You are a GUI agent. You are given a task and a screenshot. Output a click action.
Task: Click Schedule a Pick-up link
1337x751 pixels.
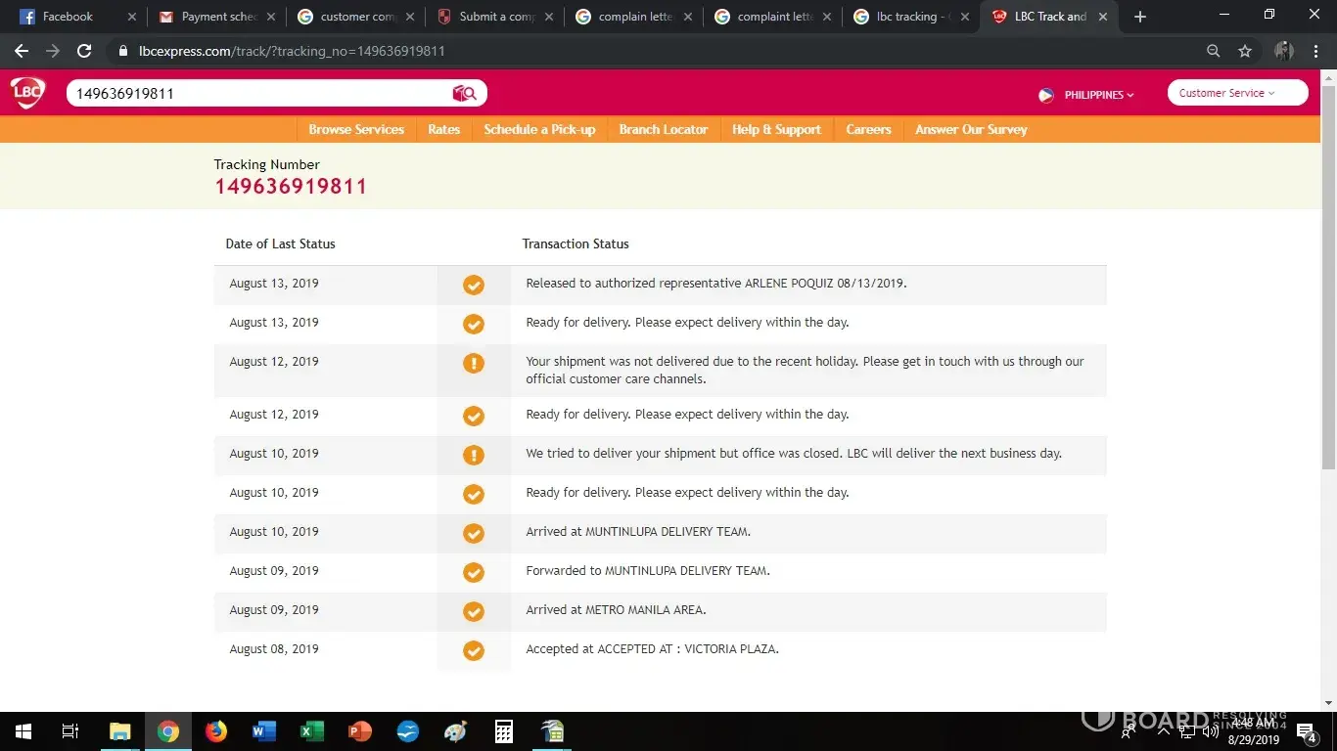click(539, 129)
